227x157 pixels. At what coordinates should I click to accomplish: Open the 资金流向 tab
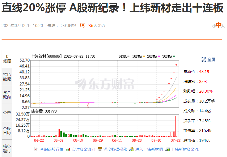coord(7,95)
